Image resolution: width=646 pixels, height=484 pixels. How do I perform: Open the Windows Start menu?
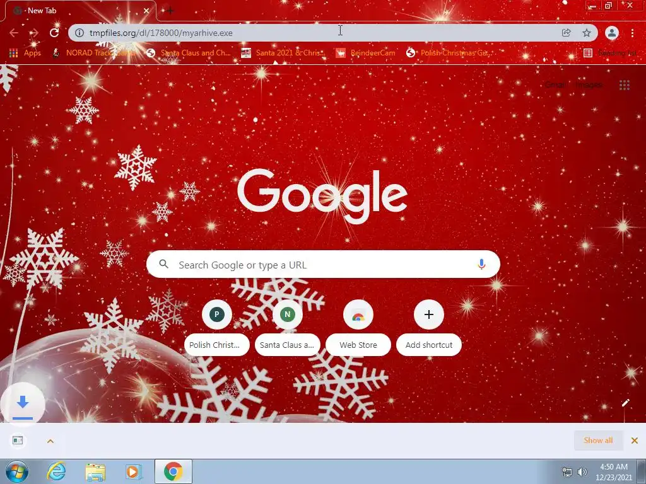16,471
